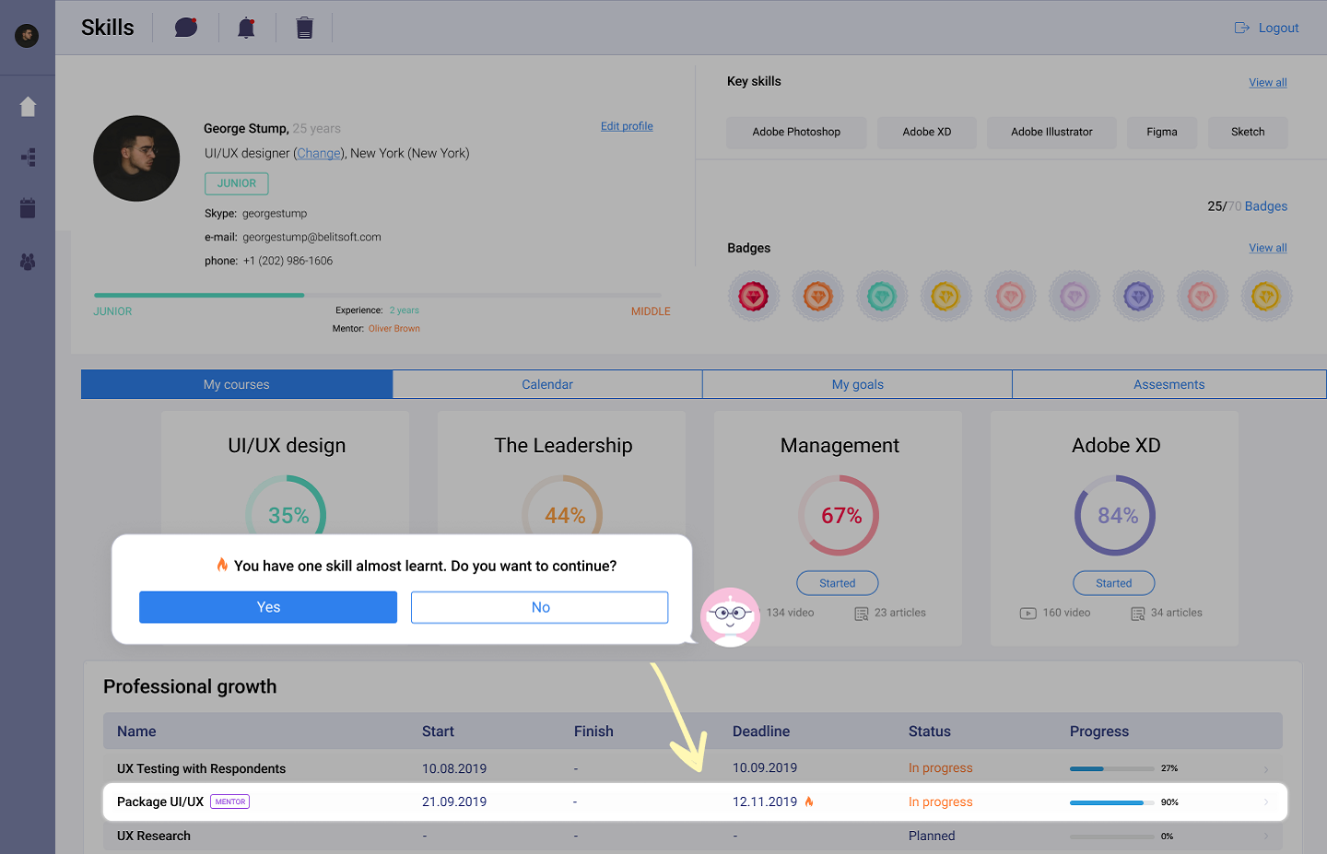
Task: Click the articles icon by 34 articles
Action: pyautogui.click(x=1138, y=614)
